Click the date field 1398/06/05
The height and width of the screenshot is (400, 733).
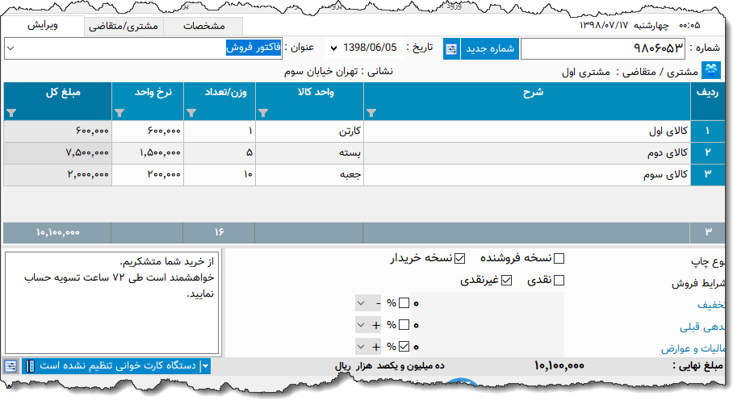click(x=370, y=48)
